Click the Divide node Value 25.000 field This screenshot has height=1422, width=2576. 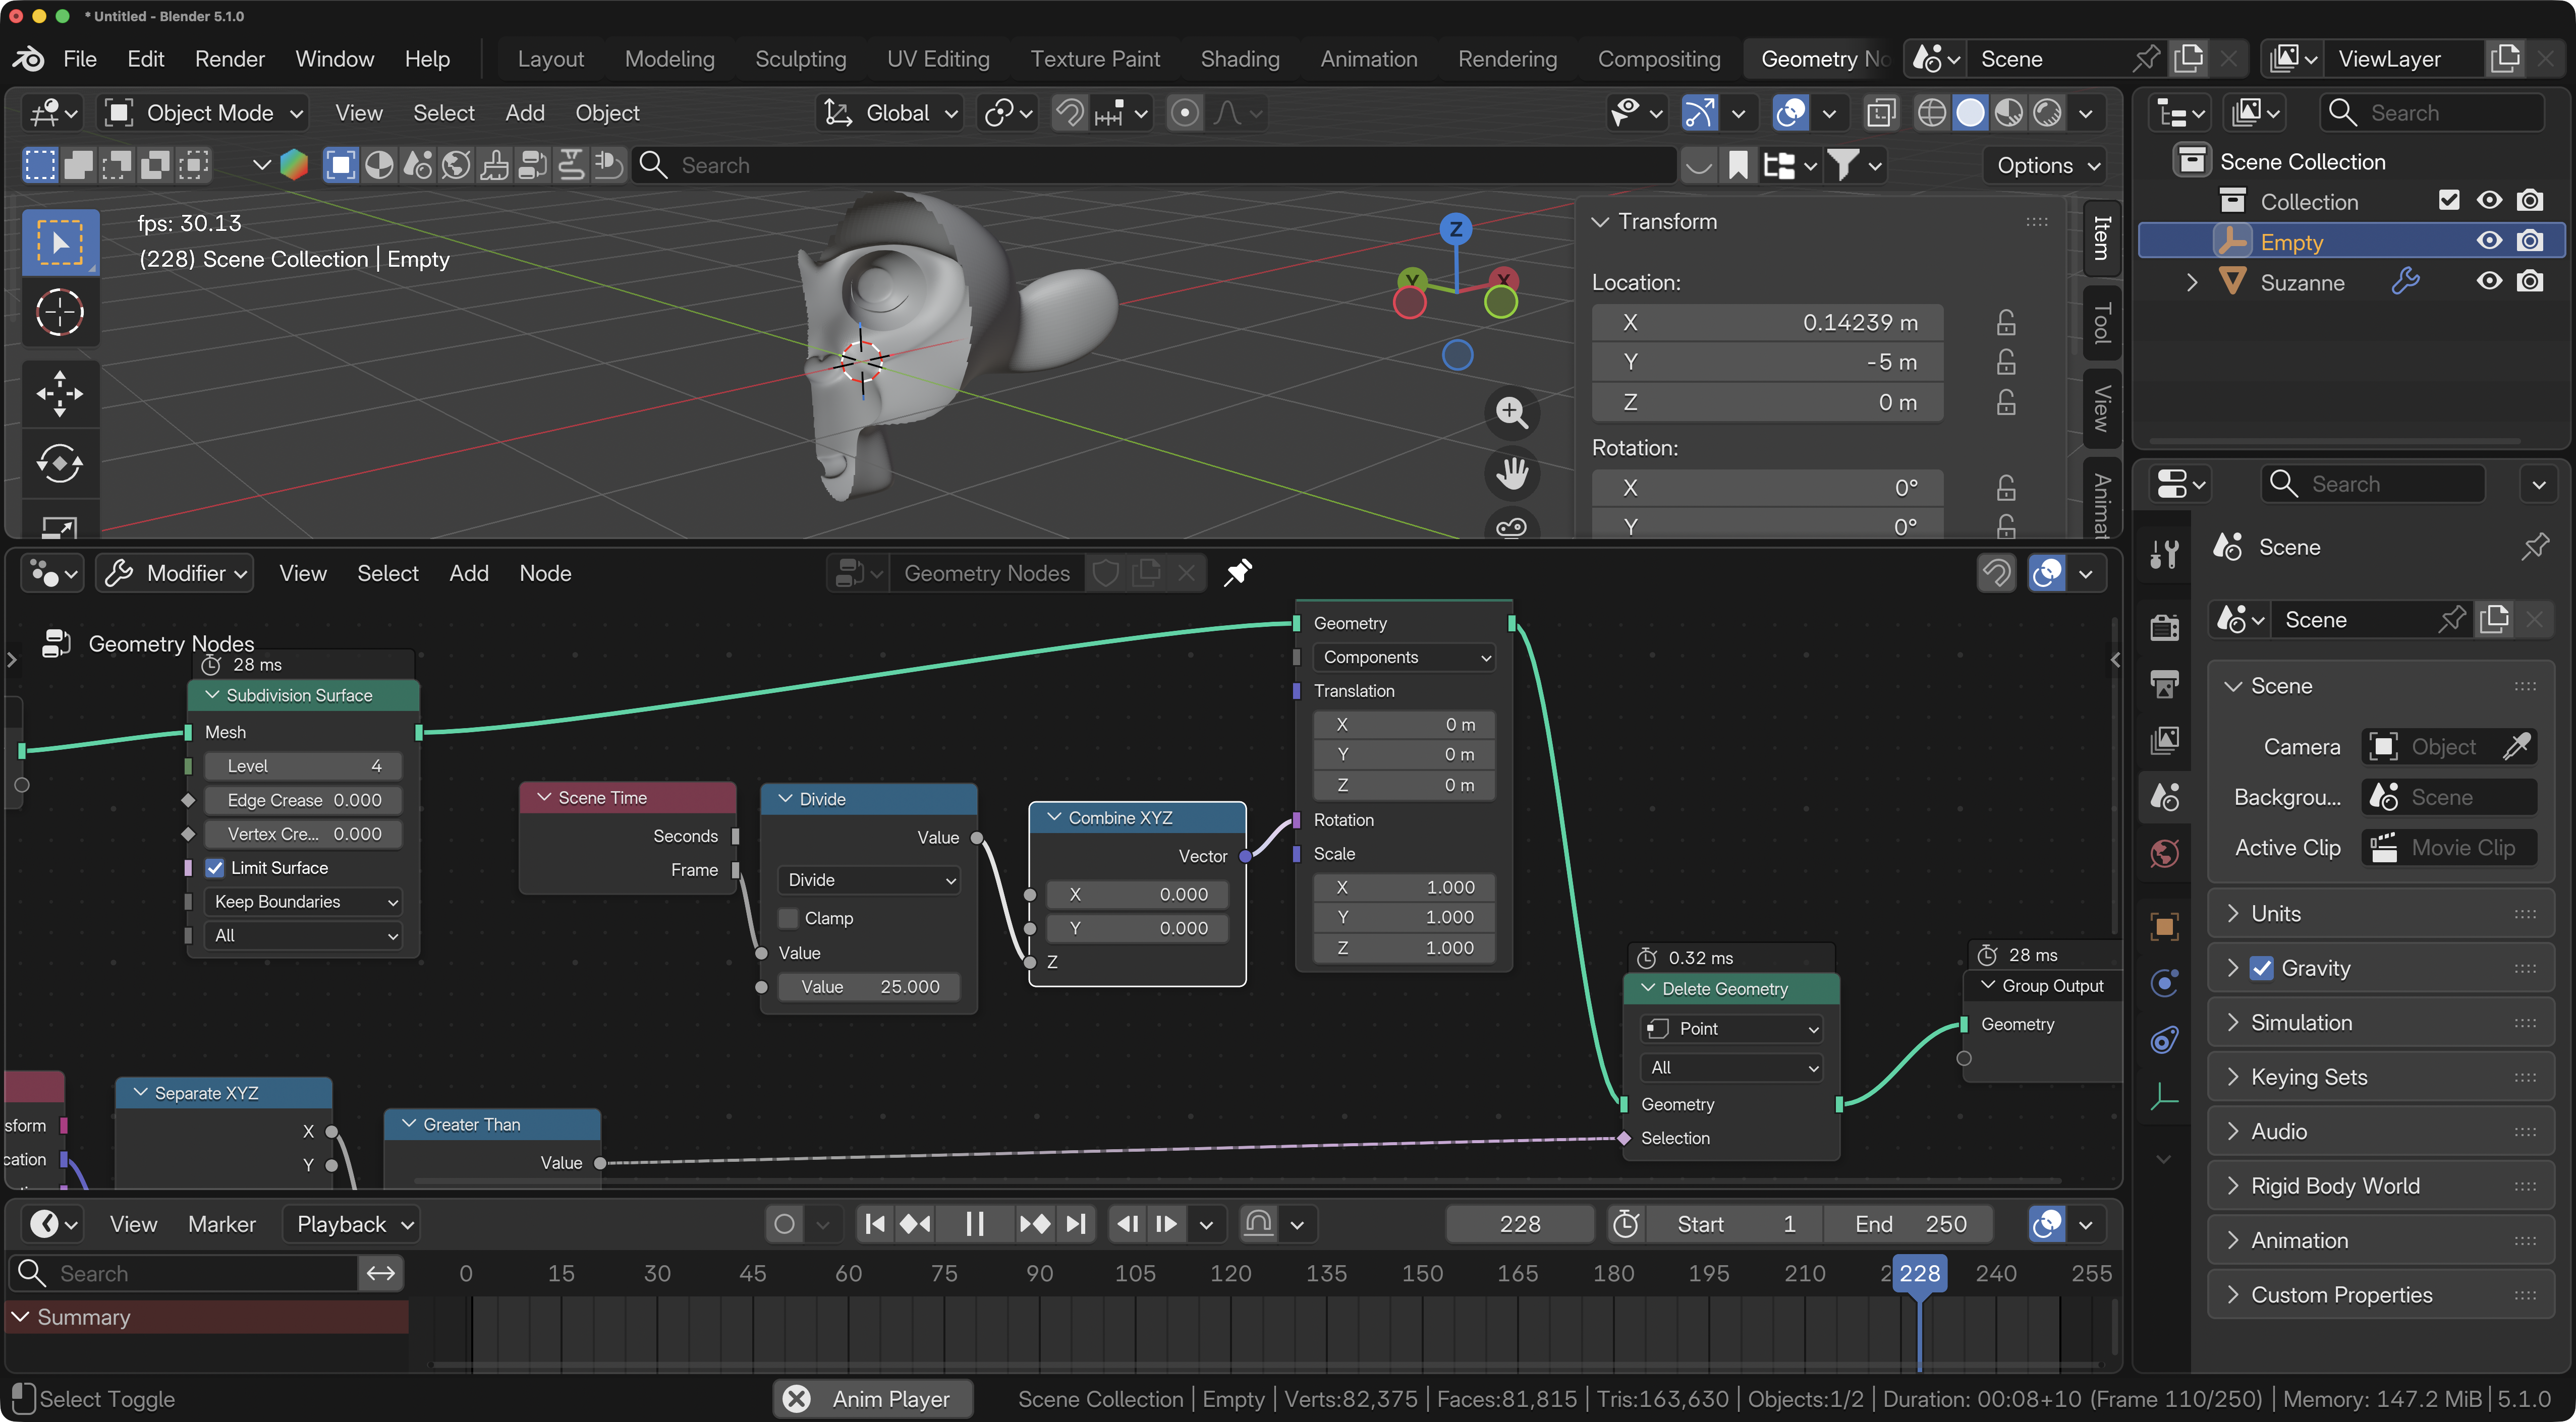(868, 986)
